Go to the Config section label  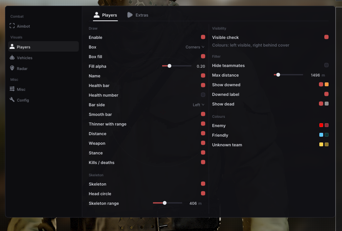point(23,100)
